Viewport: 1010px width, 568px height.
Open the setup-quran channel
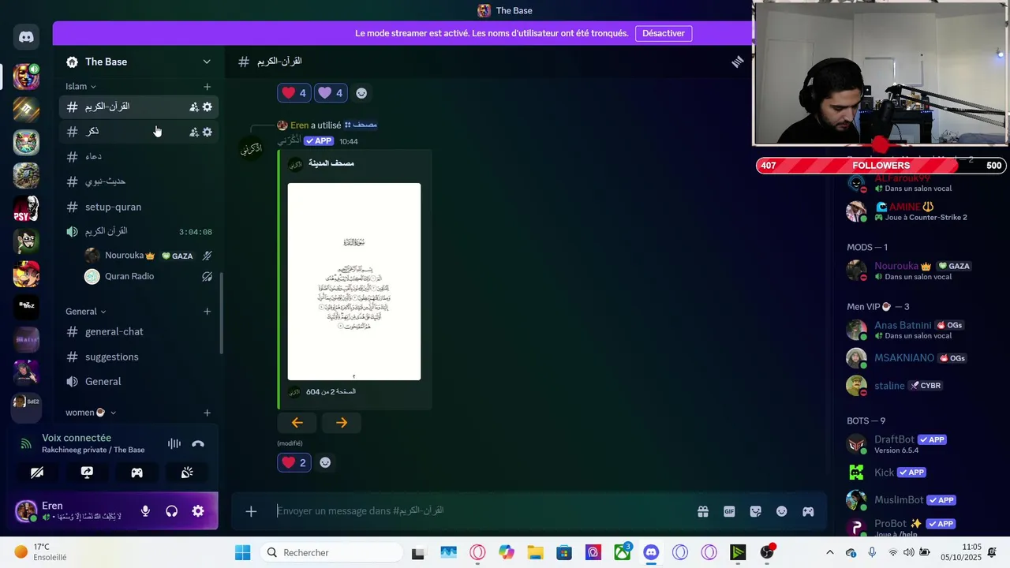coord(138,207)
